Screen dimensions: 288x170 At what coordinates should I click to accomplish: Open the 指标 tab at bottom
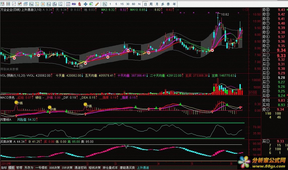4,167
